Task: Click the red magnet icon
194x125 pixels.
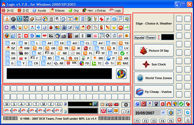Action: tap(169, 104)
